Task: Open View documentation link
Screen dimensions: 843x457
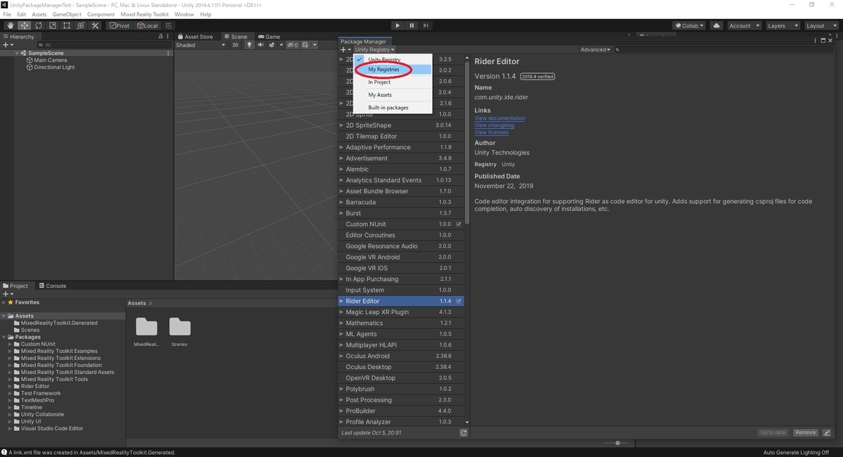Action: coord(499,118)
